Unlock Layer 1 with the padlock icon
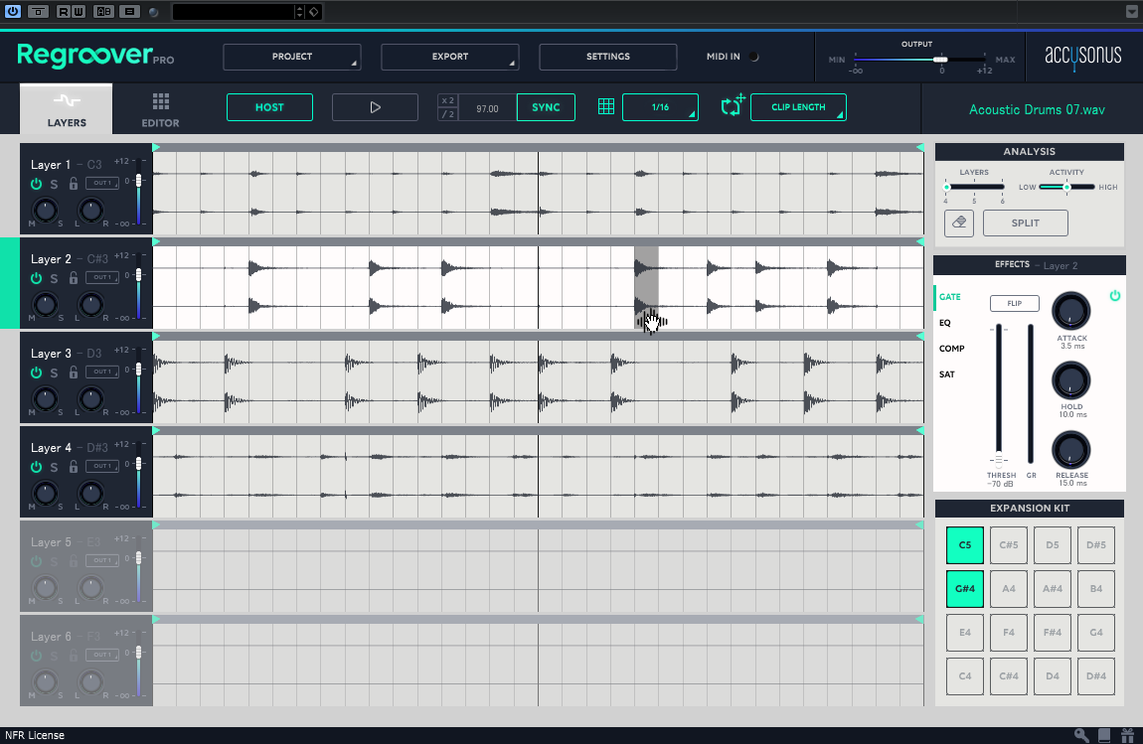This screenshot has height=744, width=1143. 73,184
